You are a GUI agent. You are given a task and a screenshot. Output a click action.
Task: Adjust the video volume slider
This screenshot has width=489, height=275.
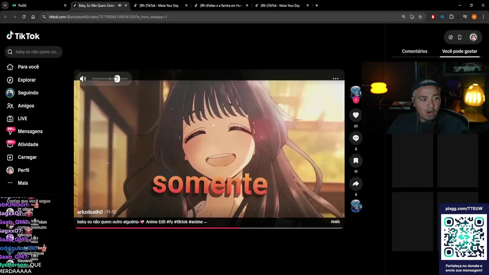(x=110, y=79)
